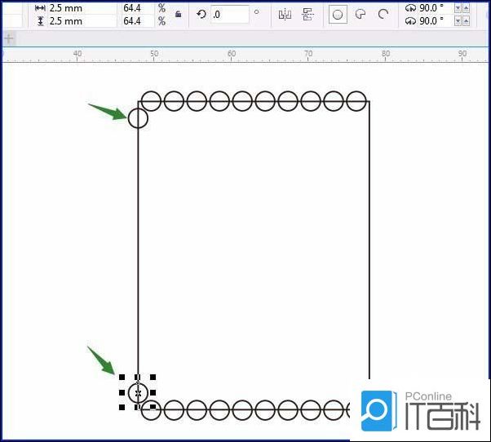Click the ending angle 90.0 field
The width and height of the screenshot is (491, 442).
point(436,21)
